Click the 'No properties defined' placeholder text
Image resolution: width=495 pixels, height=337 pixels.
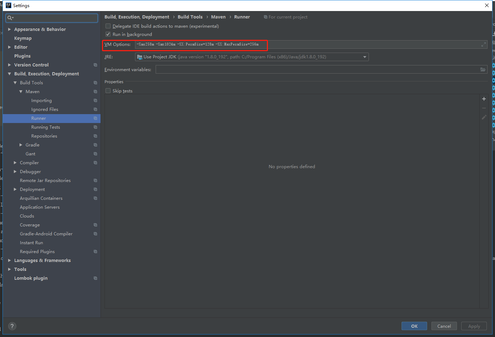pos(292,166)
